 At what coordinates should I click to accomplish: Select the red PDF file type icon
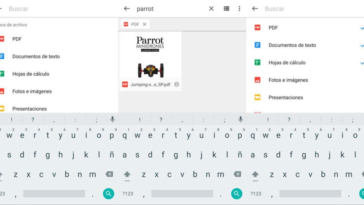click(x=4, y=39)
